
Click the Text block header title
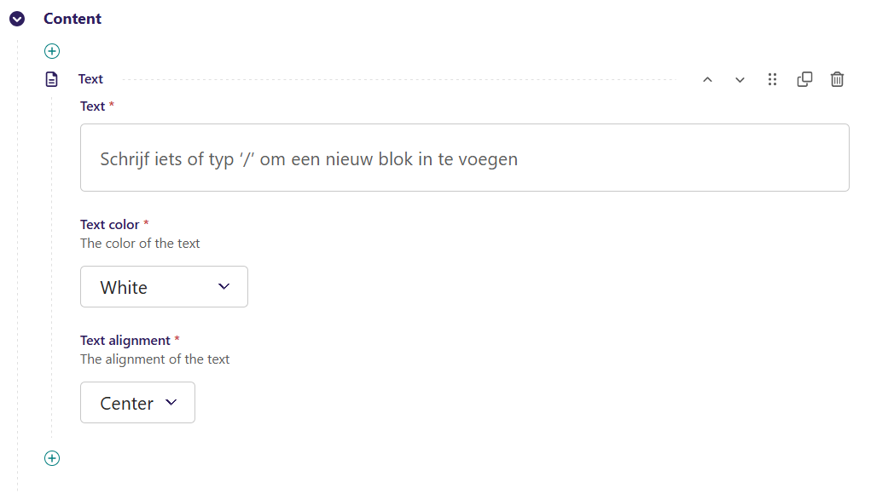click(x=90, y=79)
